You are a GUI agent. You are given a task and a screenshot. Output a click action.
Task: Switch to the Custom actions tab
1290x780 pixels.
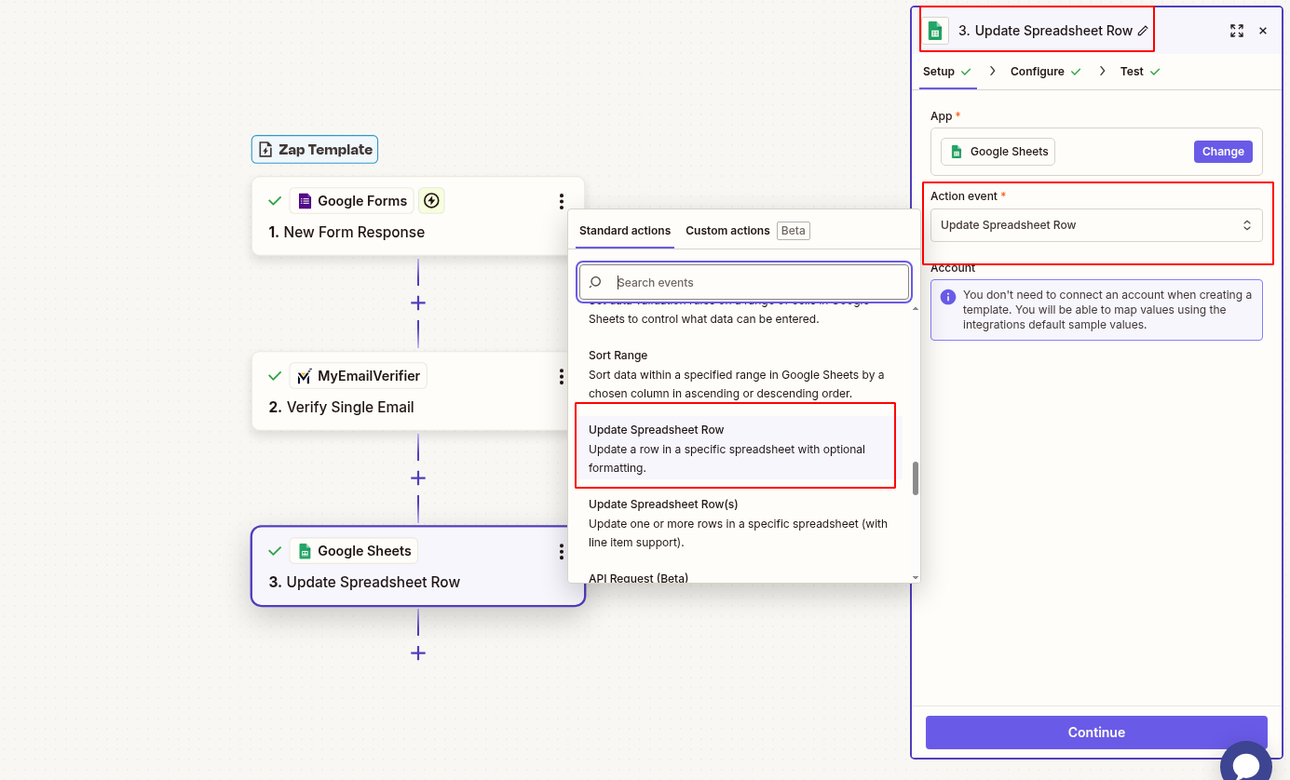click(727, 230)
